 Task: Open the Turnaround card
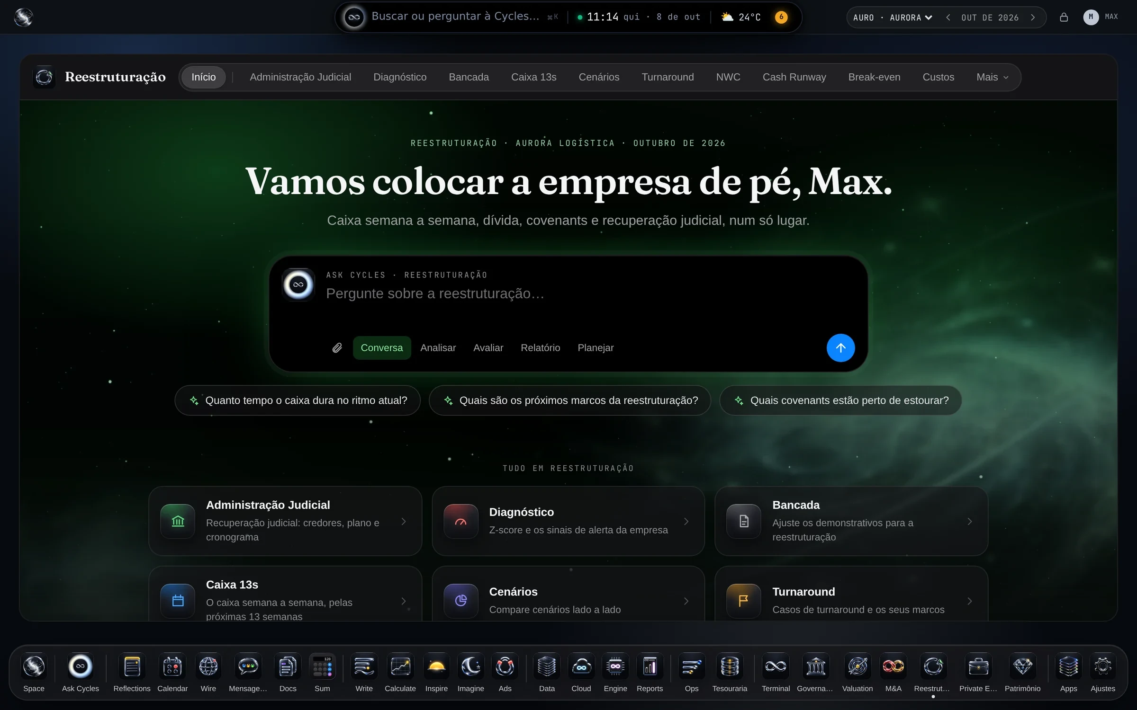851,595
